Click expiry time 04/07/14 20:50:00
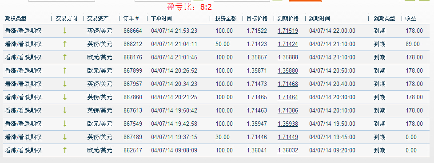This screenshot has height=163, width=434. coord(332,70)
